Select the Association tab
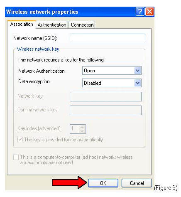181x197 pixels. 22,24
